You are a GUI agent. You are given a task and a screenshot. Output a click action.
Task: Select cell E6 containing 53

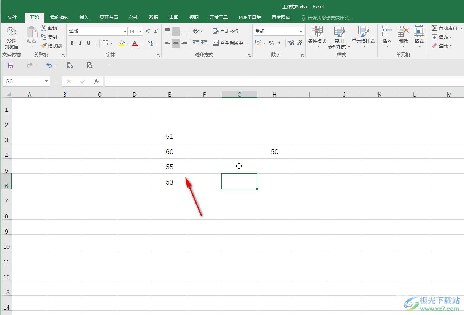pyautogui.click(x=170, y=181)
